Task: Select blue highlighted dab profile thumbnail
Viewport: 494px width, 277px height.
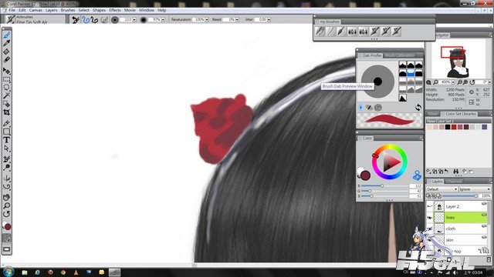Action: point(411,74)
